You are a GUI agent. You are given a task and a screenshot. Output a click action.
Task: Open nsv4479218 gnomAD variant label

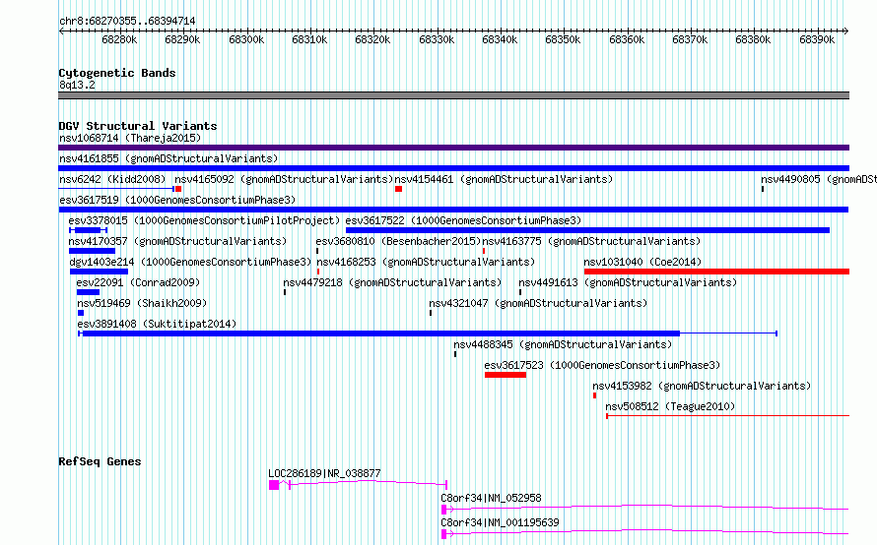tap(392, 282)
